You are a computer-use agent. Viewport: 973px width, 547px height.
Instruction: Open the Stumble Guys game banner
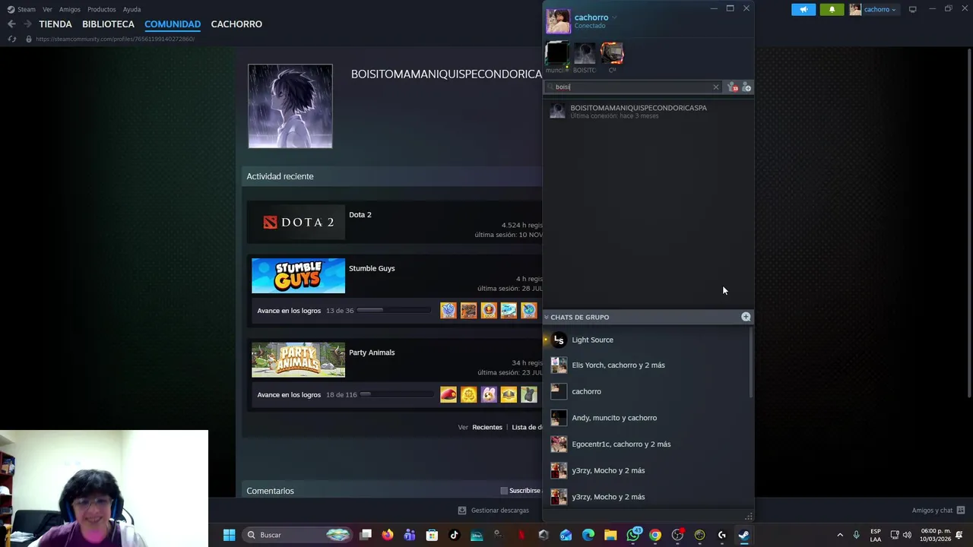(298, 276)
